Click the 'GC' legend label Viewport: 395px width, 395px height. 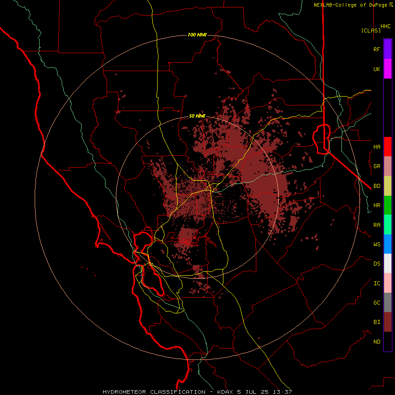(x=377, y=303)
